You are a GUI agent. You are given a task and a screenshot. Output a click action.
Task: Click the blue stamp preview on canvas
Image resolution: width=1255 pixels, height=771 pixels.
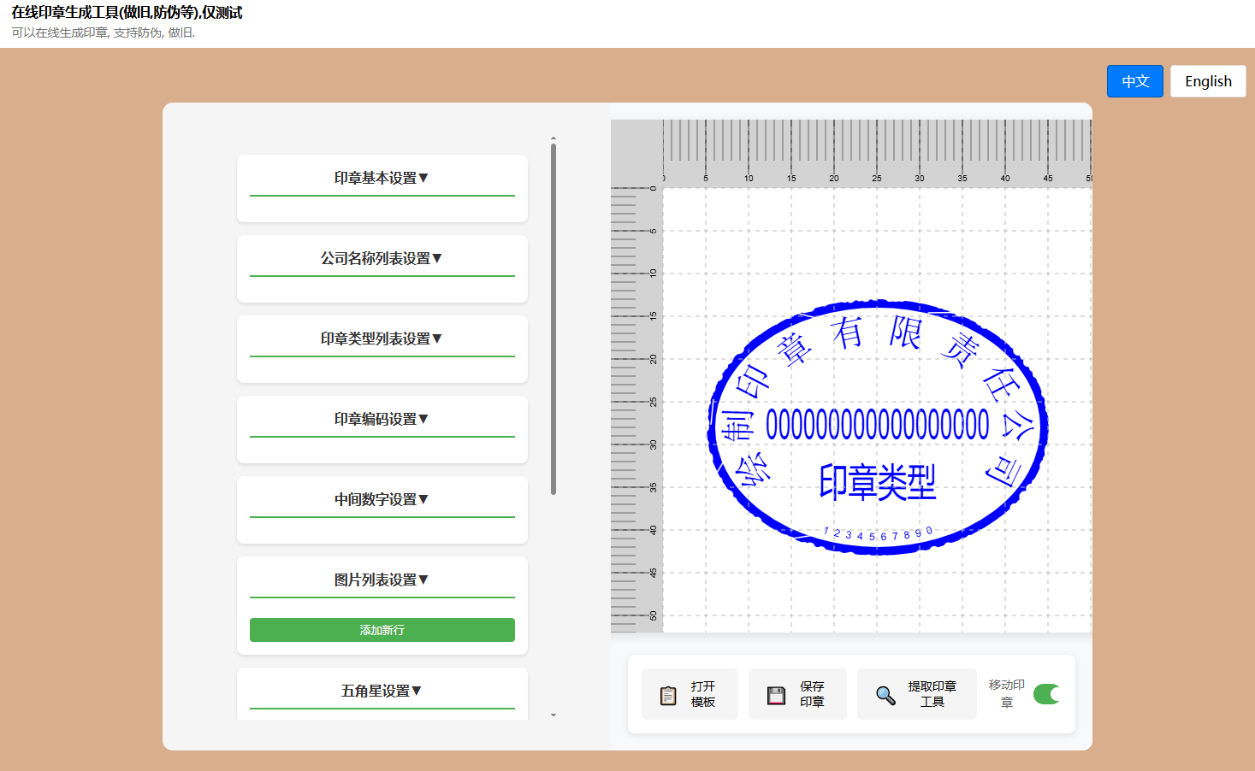(x=875, y=426)
